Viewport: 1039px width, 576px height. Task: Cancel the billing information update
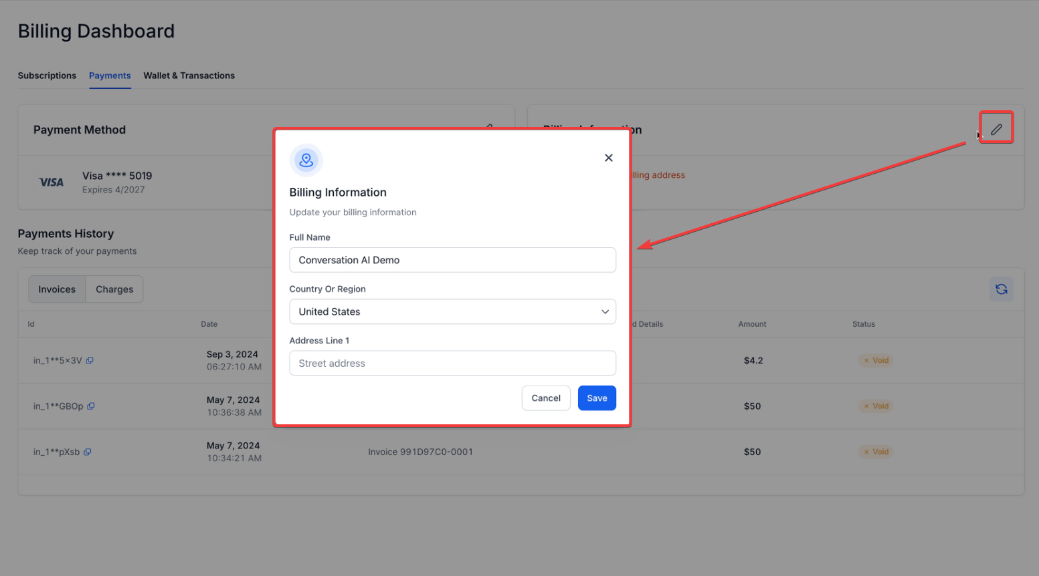pos(545,398)
